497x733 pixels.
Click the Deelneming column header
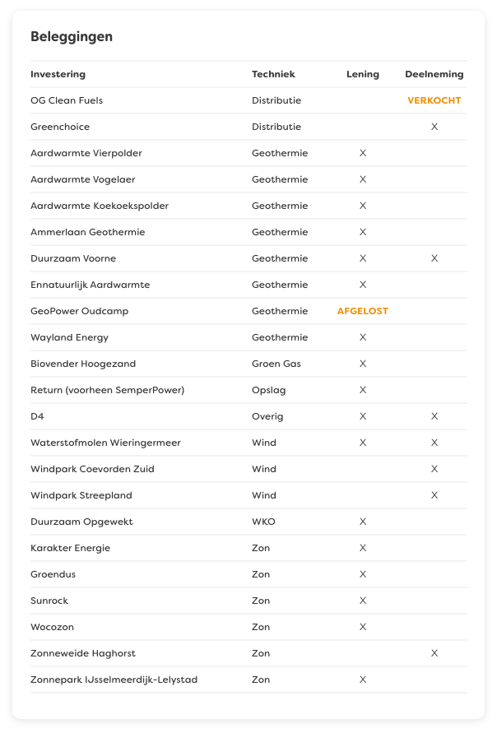coord(434,74)
